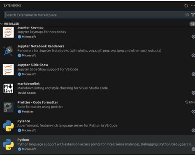Select Prettier - Code formatter extension

(x=97, y=107)
